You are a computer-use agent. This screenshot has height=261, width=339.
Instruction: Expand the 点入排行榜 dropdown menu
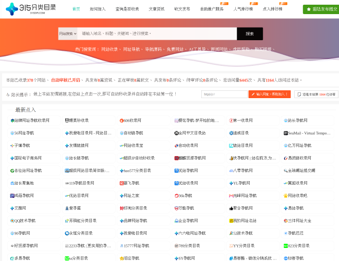tap(273, 9)
